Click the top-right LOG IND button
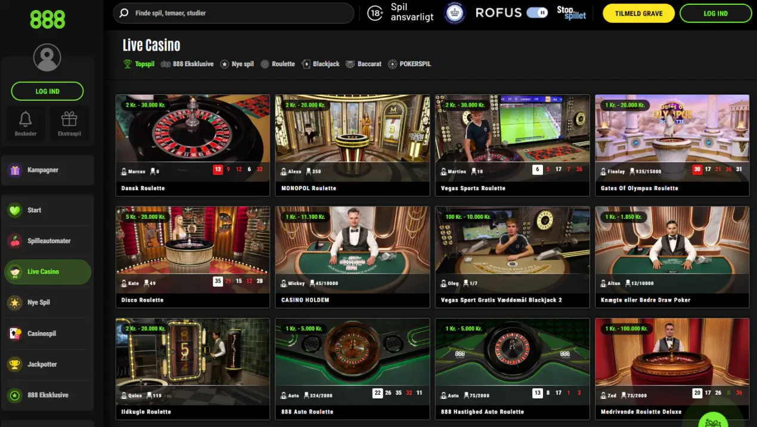 click(715, 13)
